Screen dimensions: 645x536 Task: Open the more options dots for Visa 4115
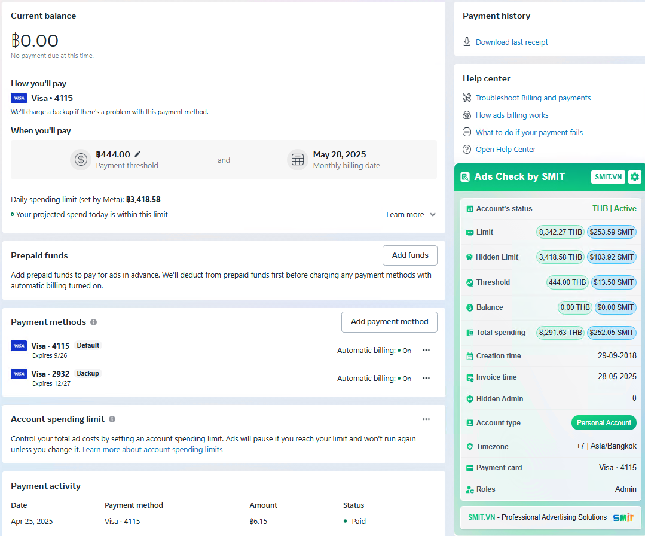(x=426, y=350)
